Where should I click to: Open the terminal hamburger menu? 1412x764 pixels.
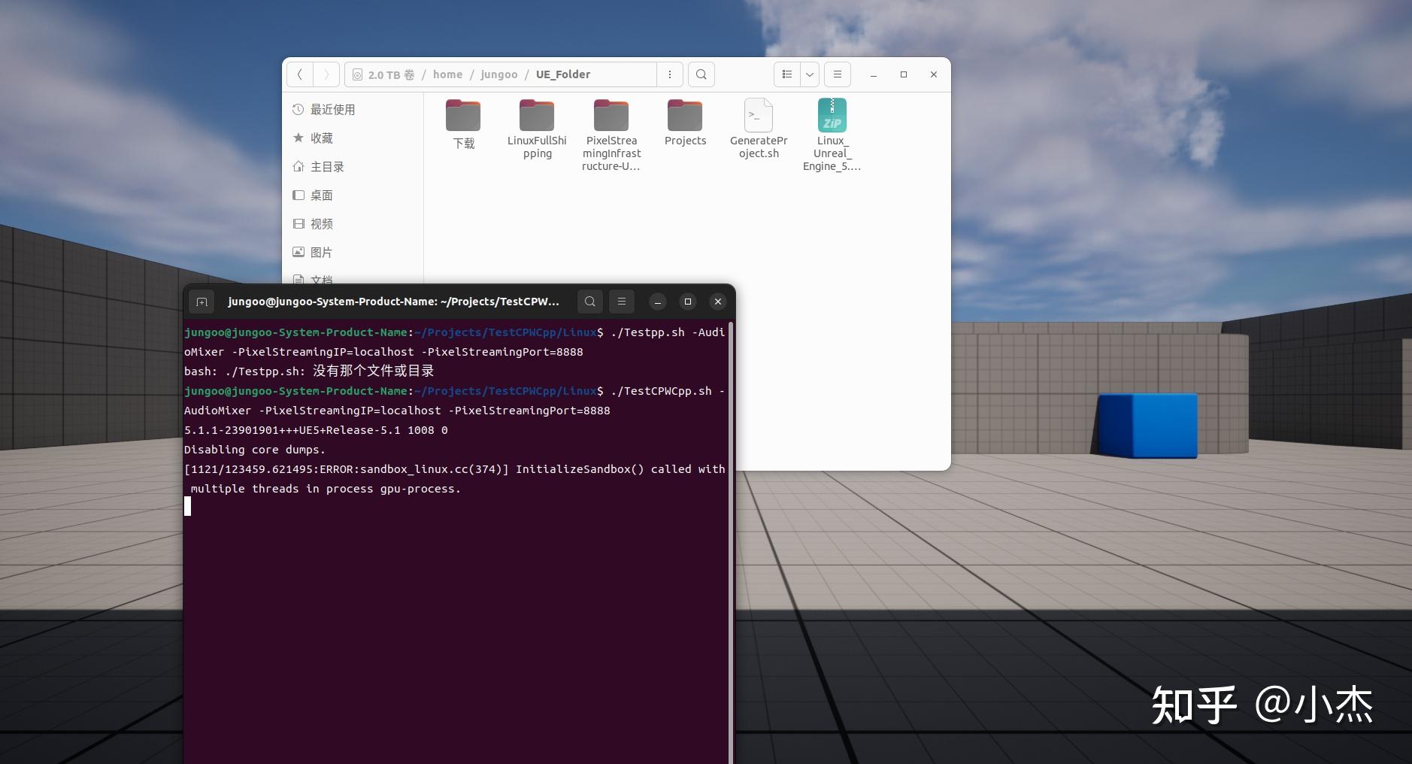pyautogui.click(x=622, y=302)
